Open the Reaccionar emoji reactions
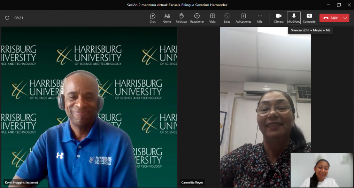354x188 pixels. pos(197,18)
